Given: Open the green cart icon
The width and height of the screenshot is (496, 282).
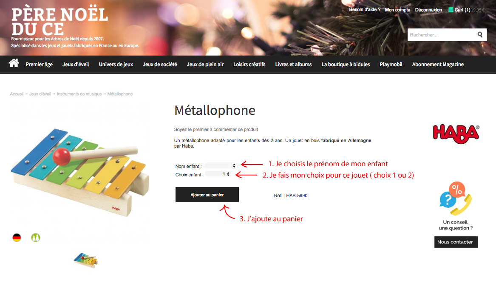Looking at the screenshot, I should click(451, 9).
